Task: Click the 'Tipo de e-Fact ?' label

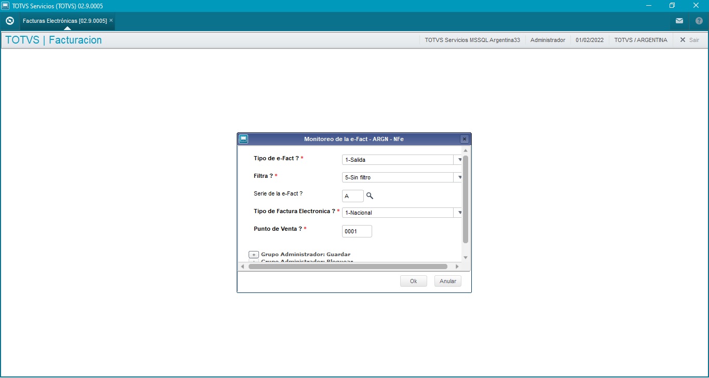Action: (x=276, y=158)
